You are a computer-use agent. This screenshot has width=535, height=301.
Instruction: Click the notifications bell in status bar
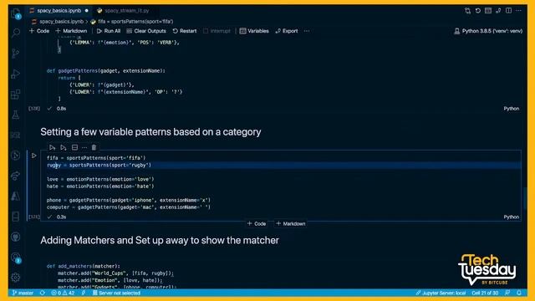pyautogui.click(x=519, y=293)
